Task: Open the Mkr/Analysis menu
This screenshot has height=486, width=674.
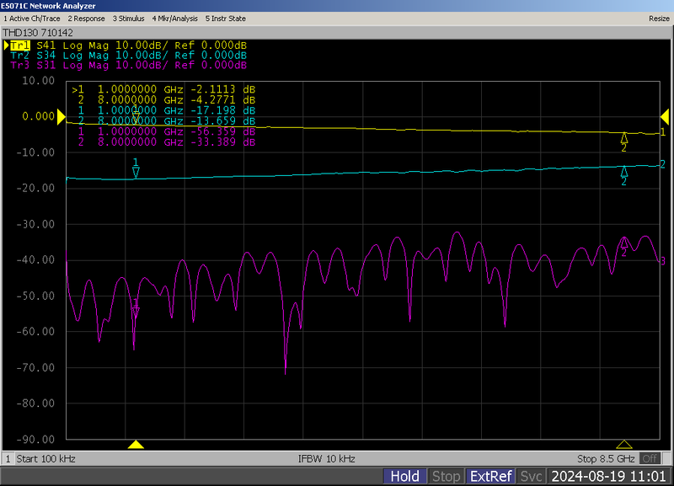Action: tap(174, 18)
